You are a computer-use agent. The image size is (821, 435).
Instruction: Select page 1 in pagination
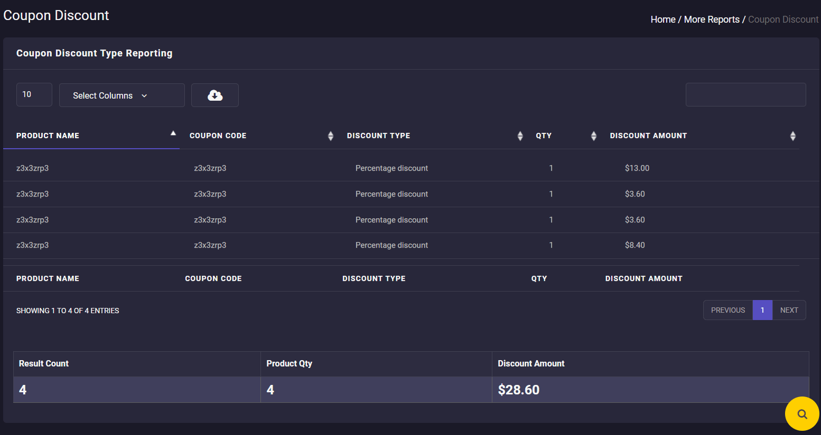click(x=762, y=310)
